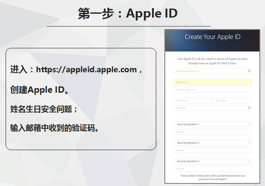Screen dimensions: 265x186
Task: Click the slide title '第一步：Apple ID'
Action: tap(128, 14)
